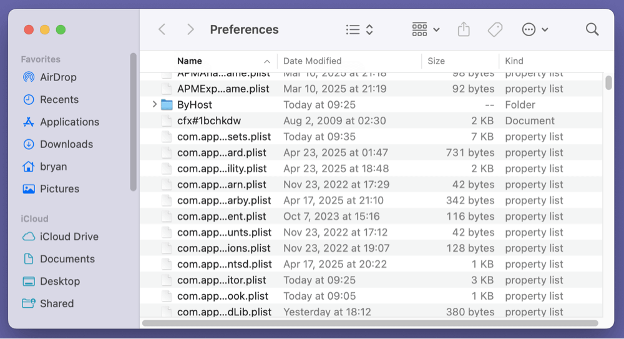This screenshot has height=339, width=624.
Task: Click the Forward navigation arrow
Action: [x=190, y=29]
